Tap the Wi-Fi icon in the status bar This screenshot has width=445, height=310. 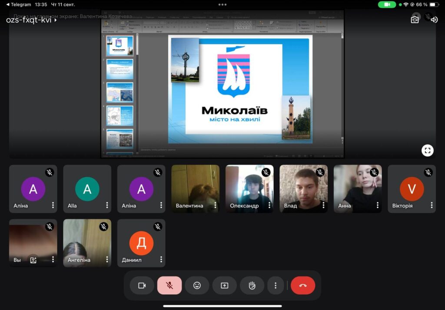click(406, 4)
